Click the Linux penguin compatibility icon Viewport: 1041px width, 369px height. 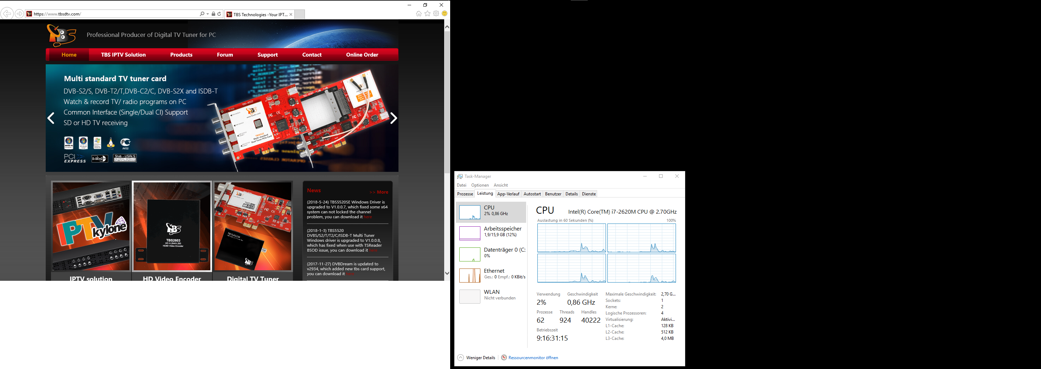111,143
